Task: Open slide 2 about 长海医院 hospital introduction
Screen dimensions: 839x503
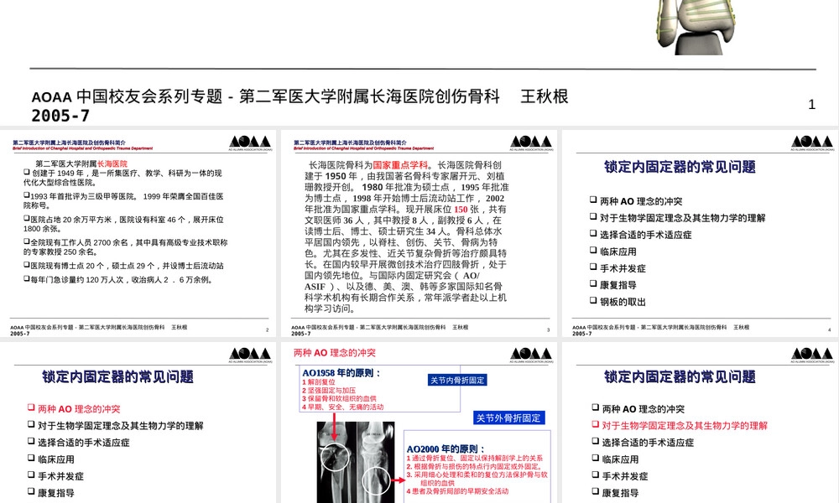Action: [138, 233]
